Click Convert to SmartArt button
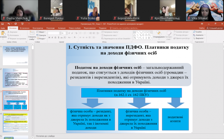Screen dimensions: 224x139 click(x=116, y=39)
